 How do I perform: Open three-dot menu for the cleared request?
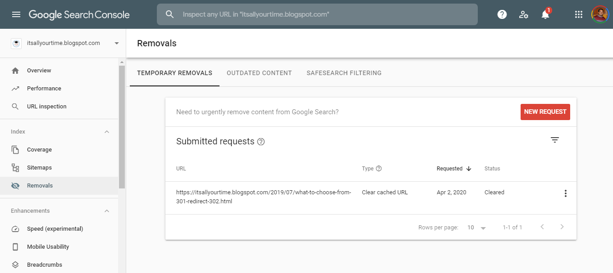pos(566,193)
